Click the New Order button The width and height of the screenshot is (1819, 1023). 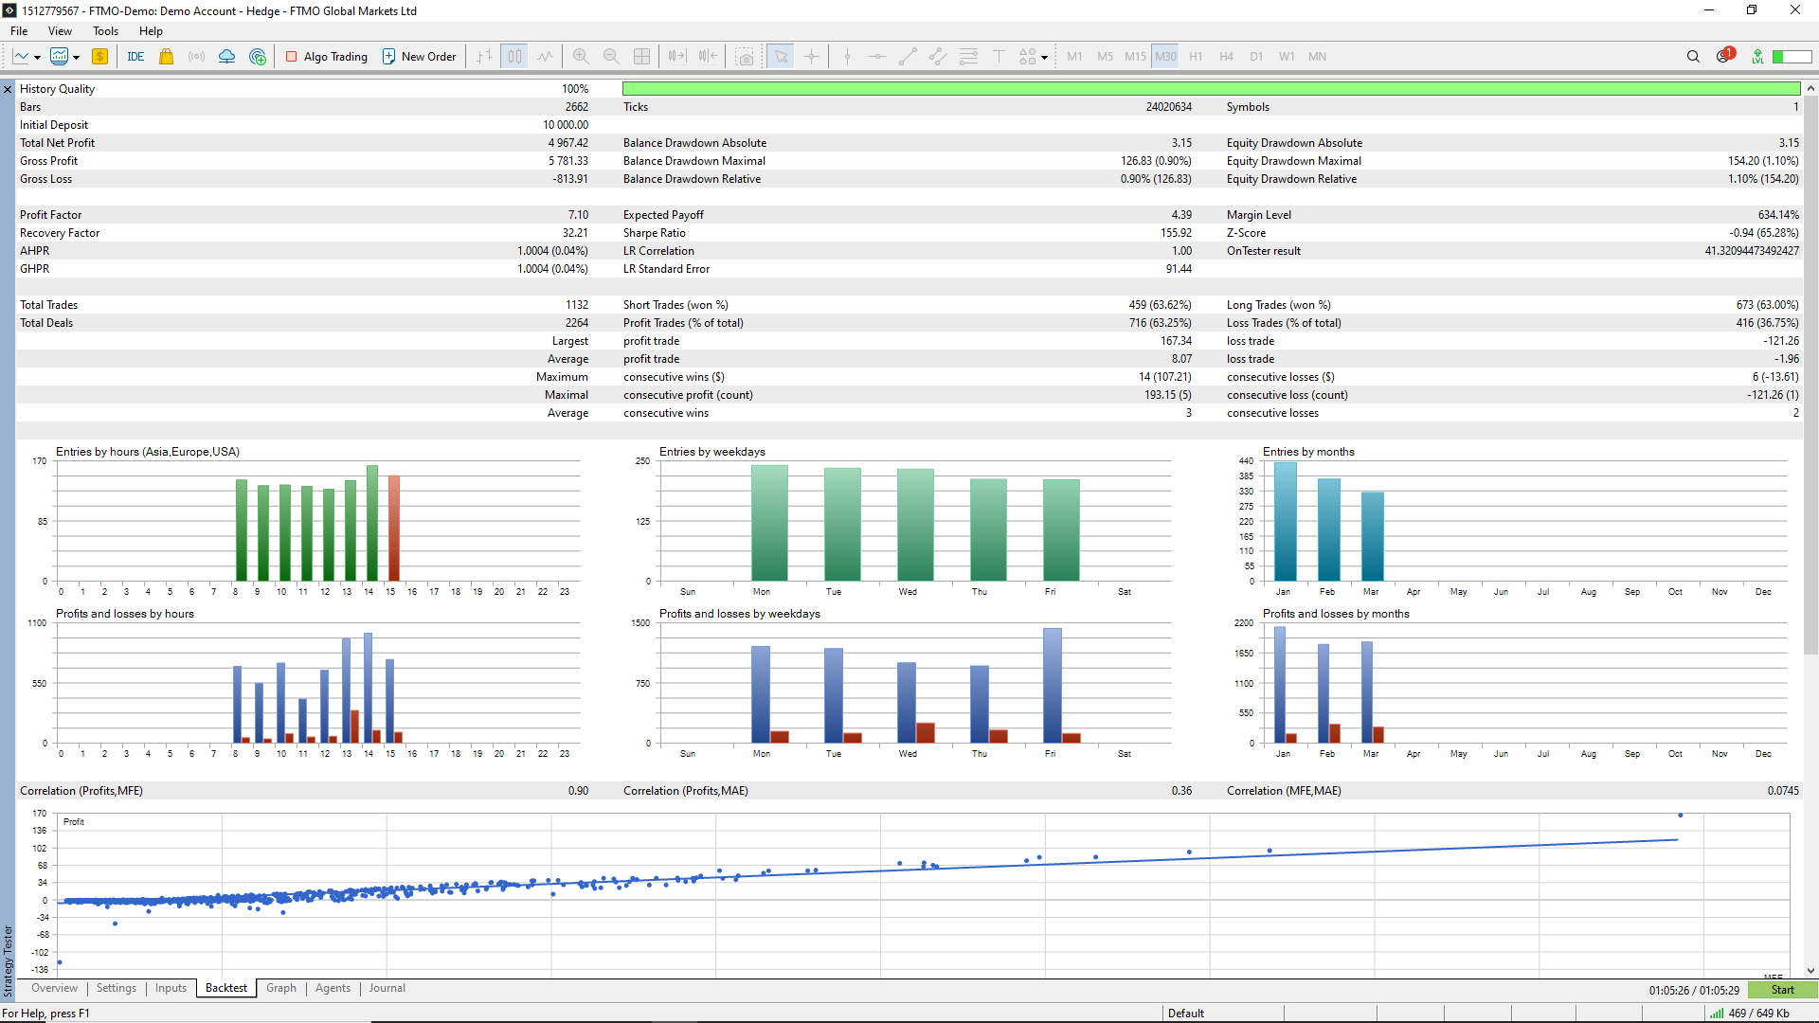(x=419, y=57)
